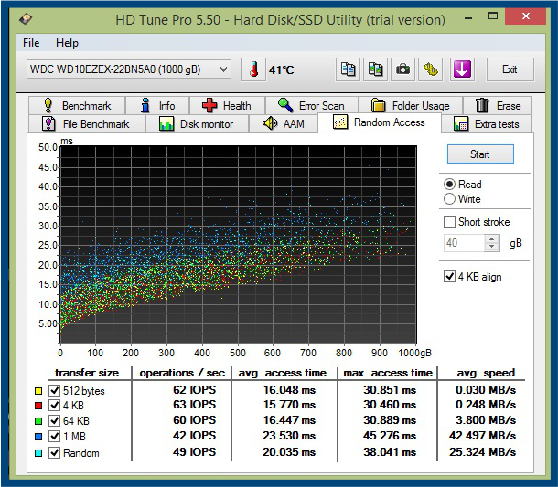Click the 62 IOPS value
This screenshot has height=487, width=558.
tap(194, 390)
